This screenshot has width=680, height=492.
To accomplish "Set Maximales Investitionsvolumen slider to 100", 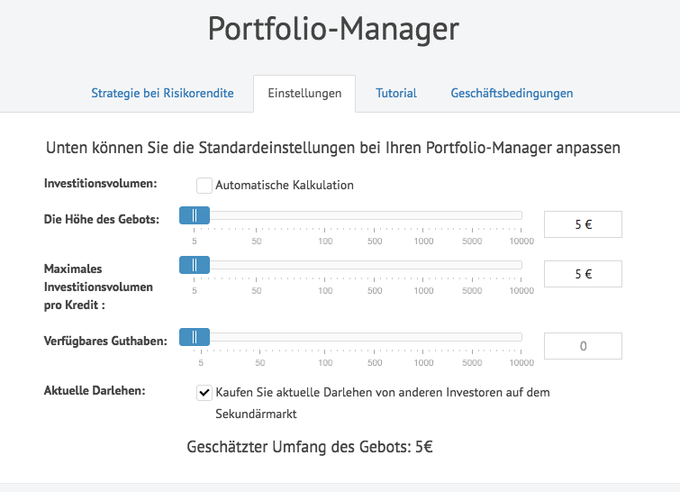I will click(325, 265).
